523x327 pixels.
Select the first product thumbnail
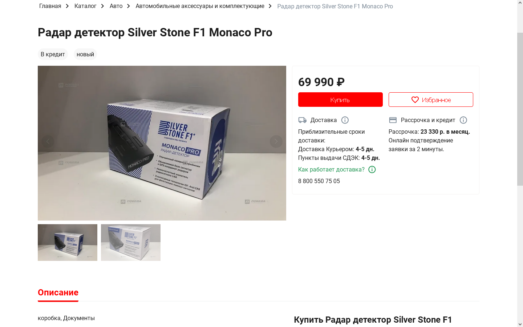coord(68,242)
